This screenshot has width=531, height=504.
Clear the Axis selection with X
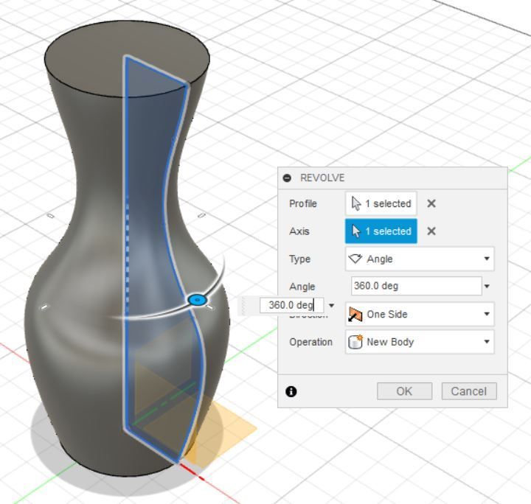pos(431,231)
